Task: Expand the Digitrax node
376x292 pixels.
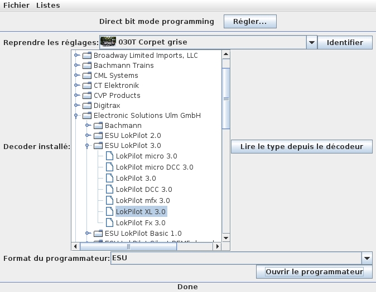Action: pos(76,105)
